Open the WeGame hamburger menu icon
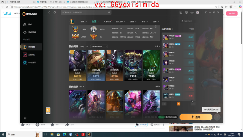Viewport: 243px width, 137px height. click(206, 12)
